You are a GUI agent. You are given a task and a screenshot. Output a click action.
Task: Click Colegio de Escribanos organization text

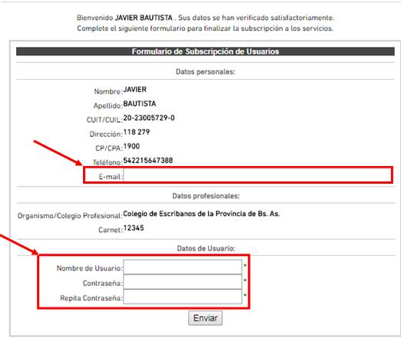click(201, 214)
